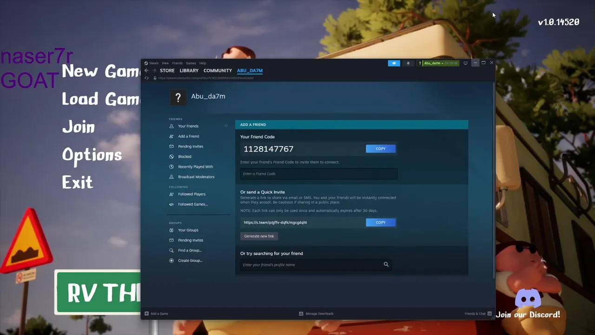595x335 pixels.
Task: Click the Steam community URL address
Action: (x=206, y=78)
